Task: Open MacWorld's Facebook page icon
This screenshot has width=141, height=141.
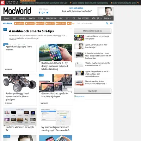Action: pyautogui.click(x=39, y=13)
